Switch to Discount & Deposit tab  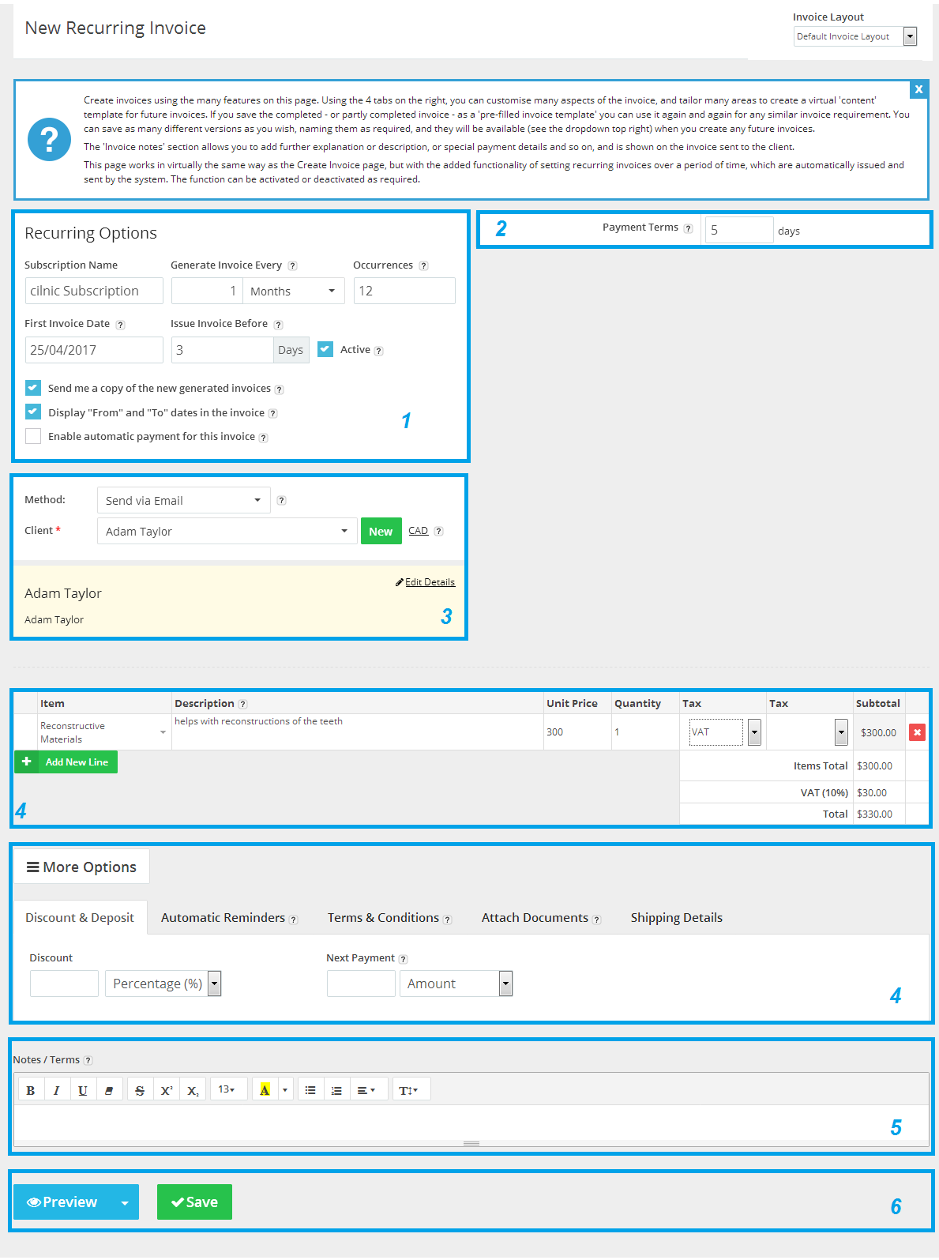[x=80, y=917]
